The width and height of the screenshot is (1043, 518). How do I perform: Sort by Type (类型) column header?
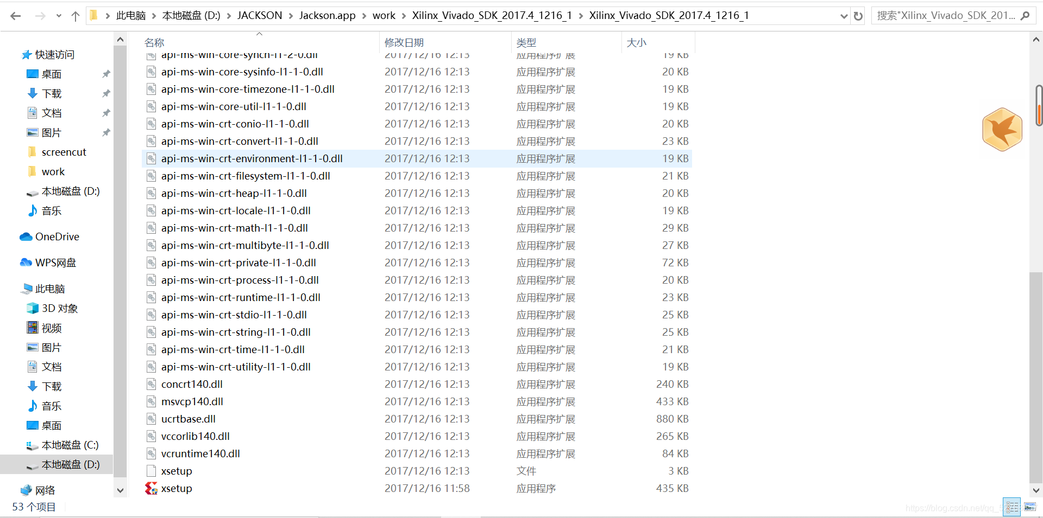[x=526, y=42]
